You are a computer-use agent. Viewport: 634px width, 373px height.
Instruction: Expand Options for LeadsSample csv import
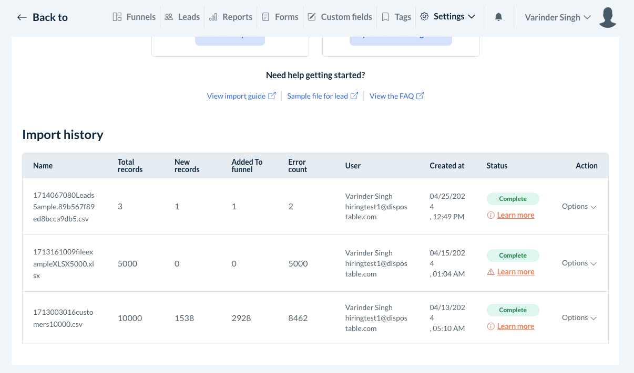579,206
